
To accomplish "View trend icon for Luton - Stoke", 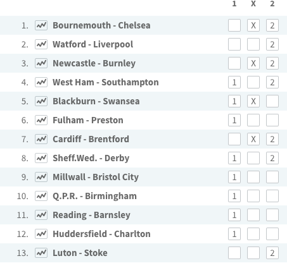I will [41, 253].
